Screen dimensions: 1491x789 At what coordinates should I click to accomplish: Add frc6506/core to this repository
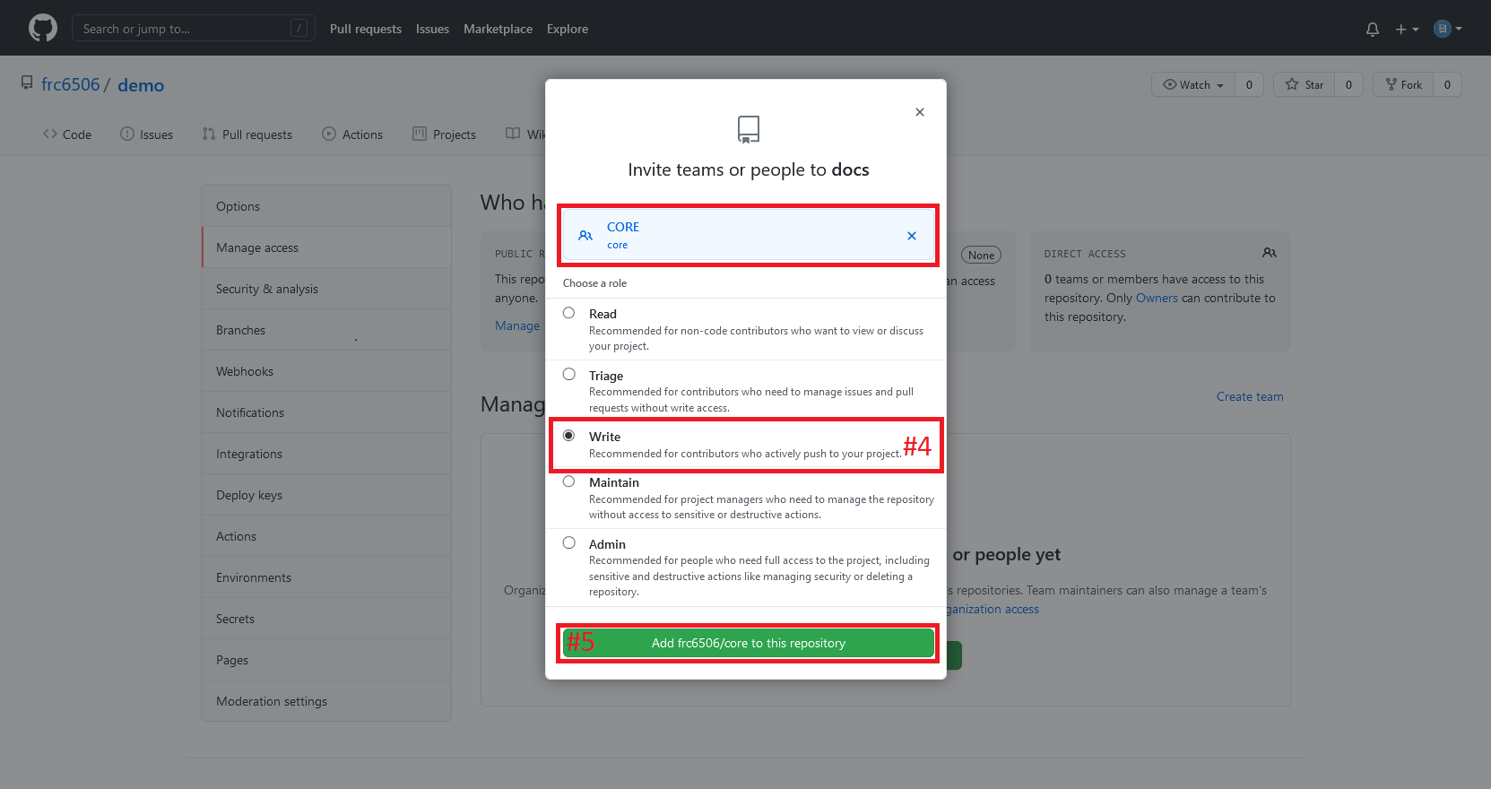coord(749,643)
